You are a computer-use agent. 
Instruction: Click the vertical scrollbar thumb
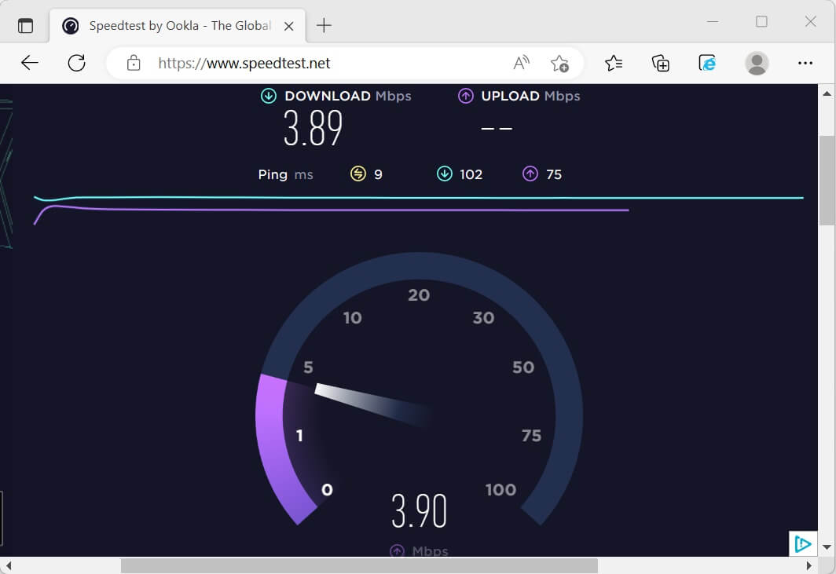825,181
